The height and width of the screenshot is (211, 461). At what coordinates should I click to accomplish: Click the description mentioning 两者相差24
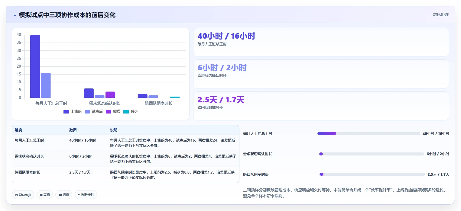click(173, 143)
